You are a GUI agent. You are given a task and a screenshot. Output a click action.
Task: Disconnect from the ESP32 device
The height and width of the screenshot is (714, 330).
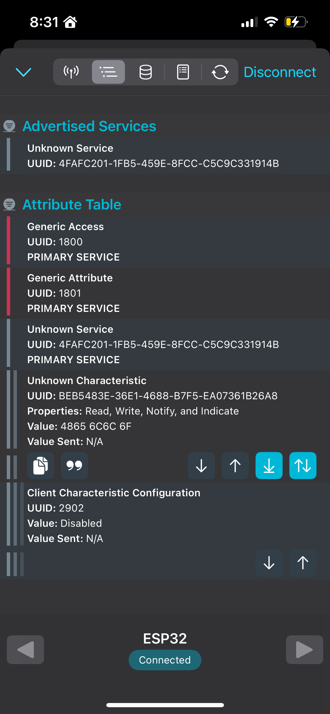(280, 72)
